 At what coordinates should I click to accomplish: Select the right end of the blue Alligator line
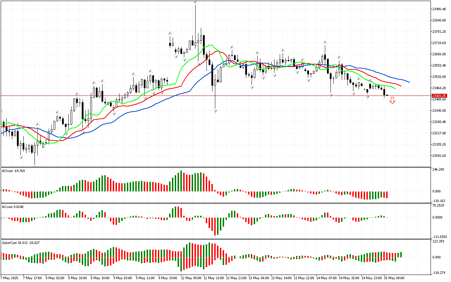(x=409, y=82)
